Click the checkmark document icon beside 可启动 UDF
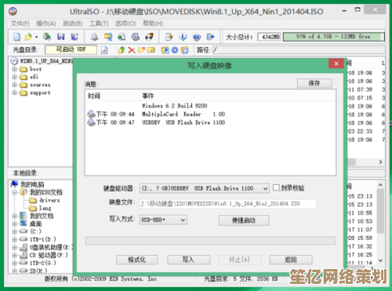 [x=104, y=50]
